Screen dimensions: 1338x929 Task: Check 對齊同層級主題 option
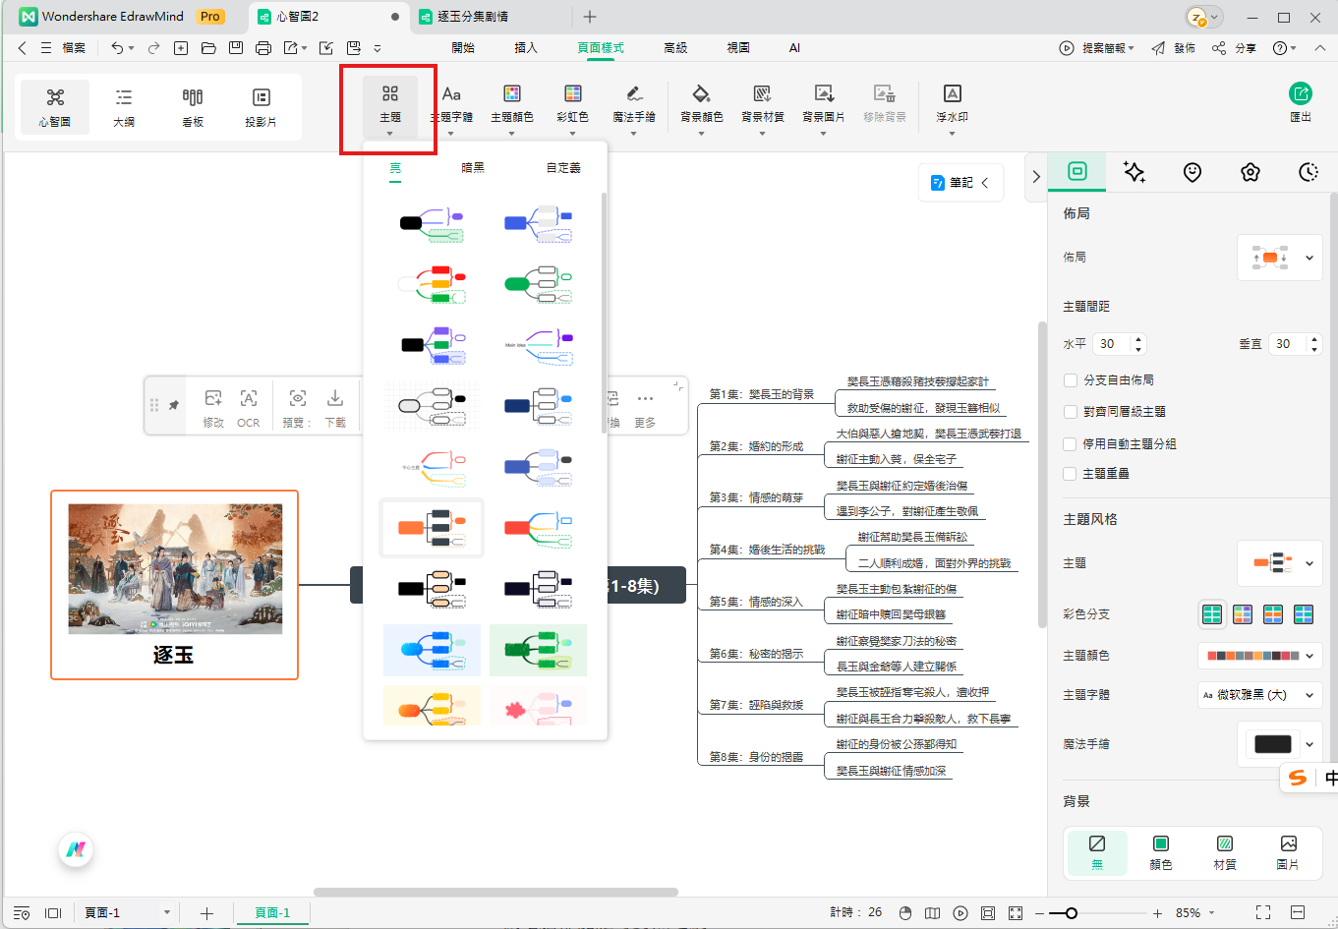1071,412
